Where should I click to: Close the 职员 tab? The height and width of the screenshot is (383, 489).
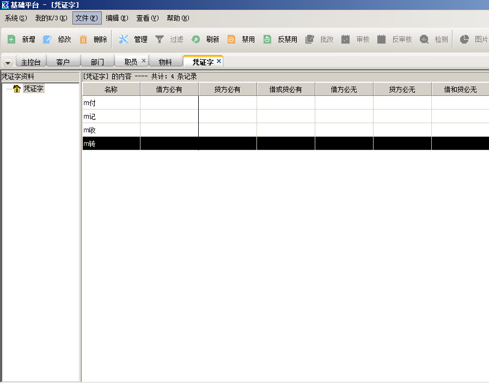pos(144,61)
